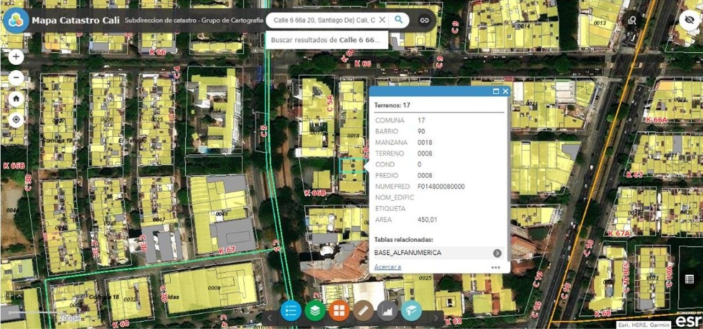Open the query magnifier widget at top right
Image resolution: width=703 pixels, height=329 pixels.
click(633, 20)
